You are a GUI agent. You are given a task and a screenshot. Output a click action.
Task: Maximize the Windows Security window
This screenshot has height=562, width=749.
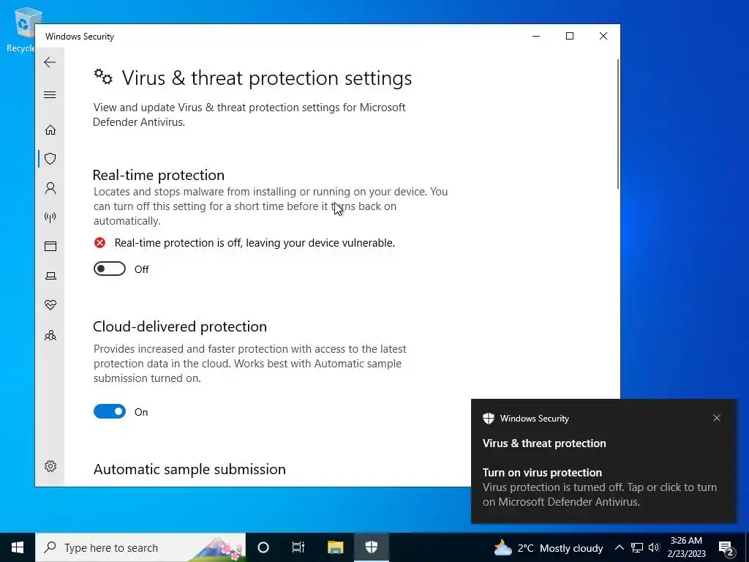[569, 37]
